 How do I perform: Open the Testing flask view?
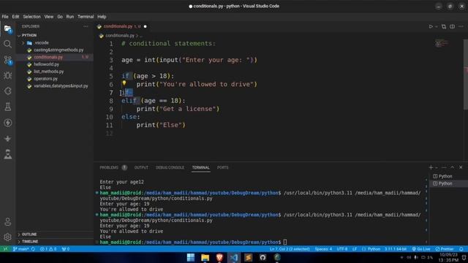coord(8,107)
